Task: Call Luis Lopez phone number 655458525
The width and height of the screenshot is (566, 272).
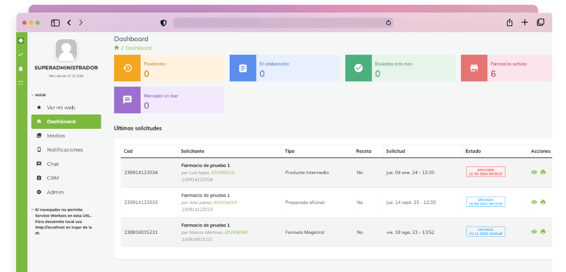Action: coord(224,172)
